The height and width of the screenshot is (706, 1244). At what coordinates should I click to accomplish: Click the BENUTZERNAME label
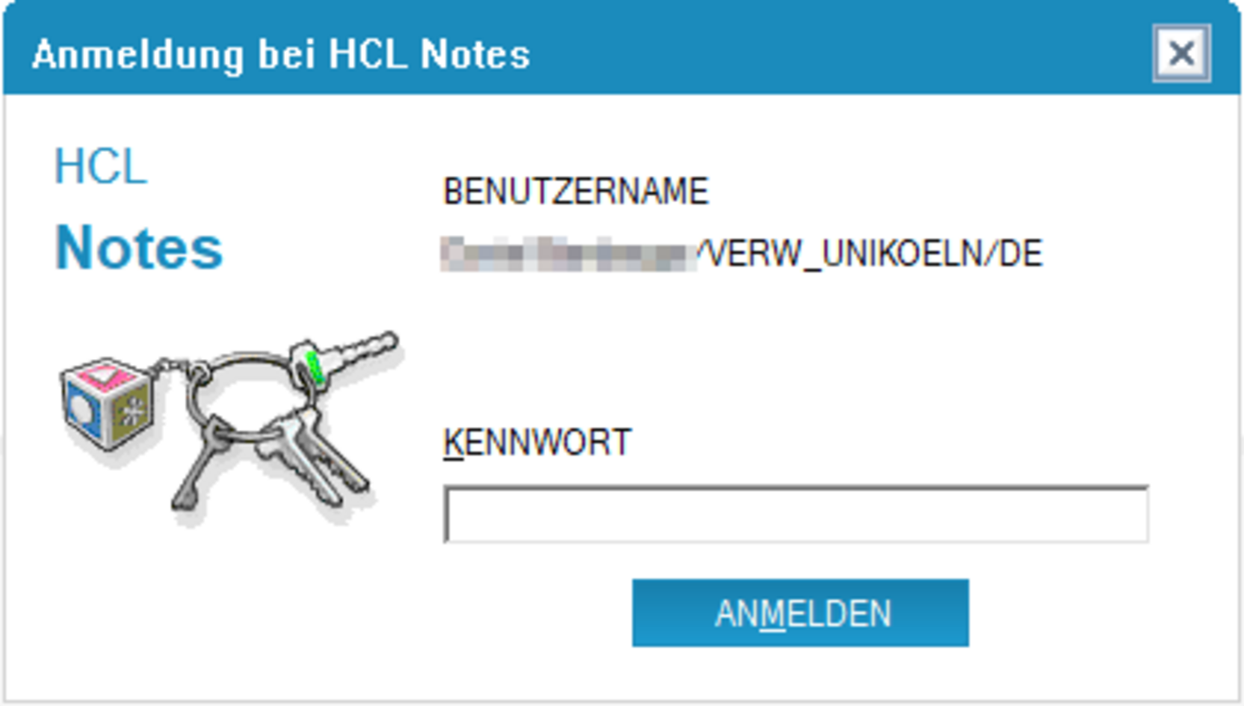pyautogui.click(x=575, y=192)
